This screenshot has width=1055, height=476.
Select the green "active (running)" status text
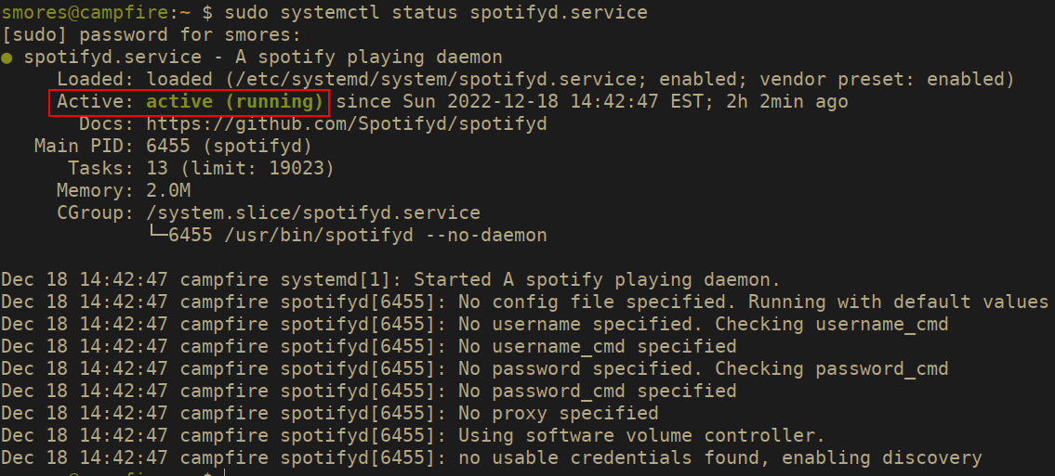[x=234, y=101]
